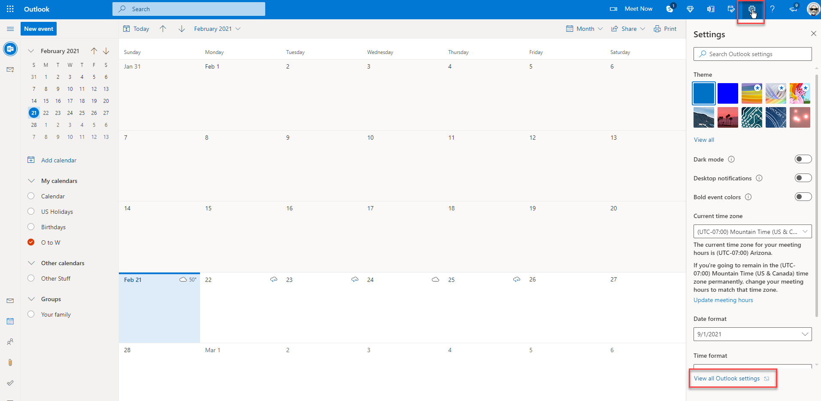Open the account profile picture
Image resolution: width=821 pixels, height=401 pixels.
[x=813, y=9]
